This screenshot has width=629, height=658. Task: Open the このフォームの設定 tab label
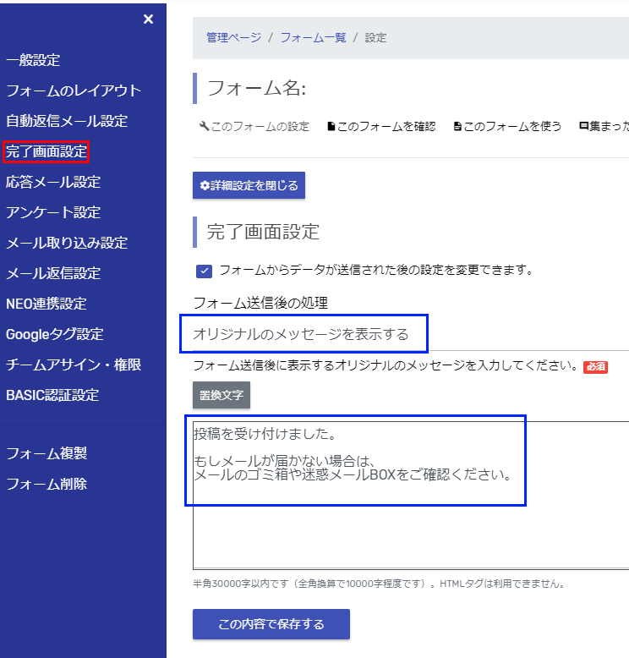pos(260,126)
